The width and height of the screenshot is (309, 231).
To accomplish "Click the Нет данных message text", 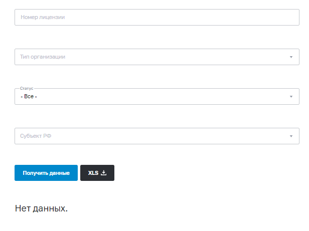I will click(41, 208).
